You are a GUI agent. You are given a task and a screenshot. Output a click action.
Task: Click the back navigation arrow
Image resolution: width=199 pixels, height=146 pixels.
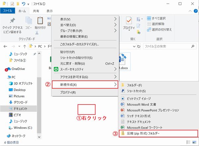(x=5, y=46)
